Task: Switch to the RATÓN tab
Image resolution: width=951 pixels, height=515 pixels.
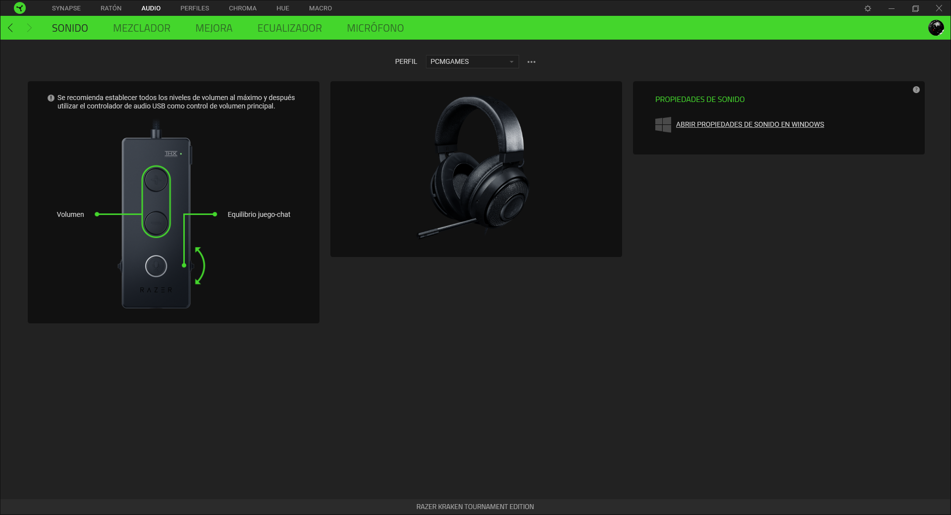Action: click(x=111, y=8)
